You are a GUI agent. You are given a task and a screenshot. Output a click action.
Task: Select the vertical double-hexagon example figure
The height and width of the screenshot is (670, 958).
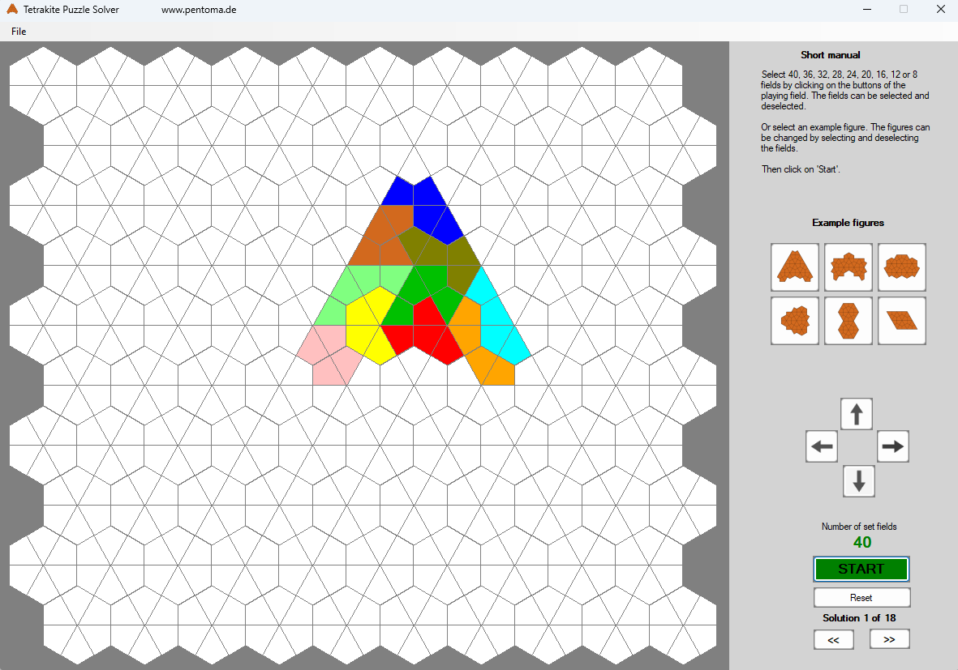click(848, 320)
